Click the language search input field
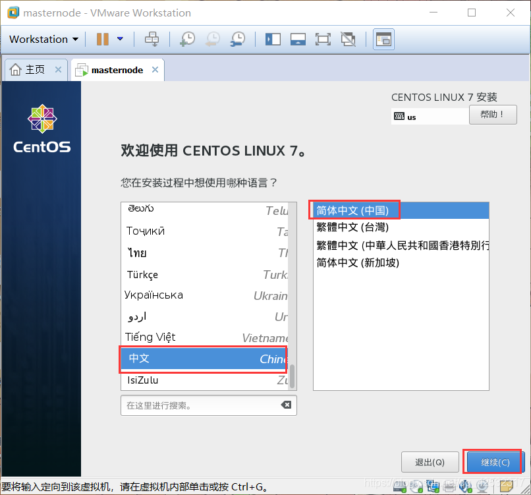This screenshot has width=531, height=495. (x=209, y=405)
